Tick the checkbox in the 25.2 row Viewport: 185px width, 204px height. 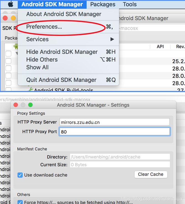click(x=9, y=61)
